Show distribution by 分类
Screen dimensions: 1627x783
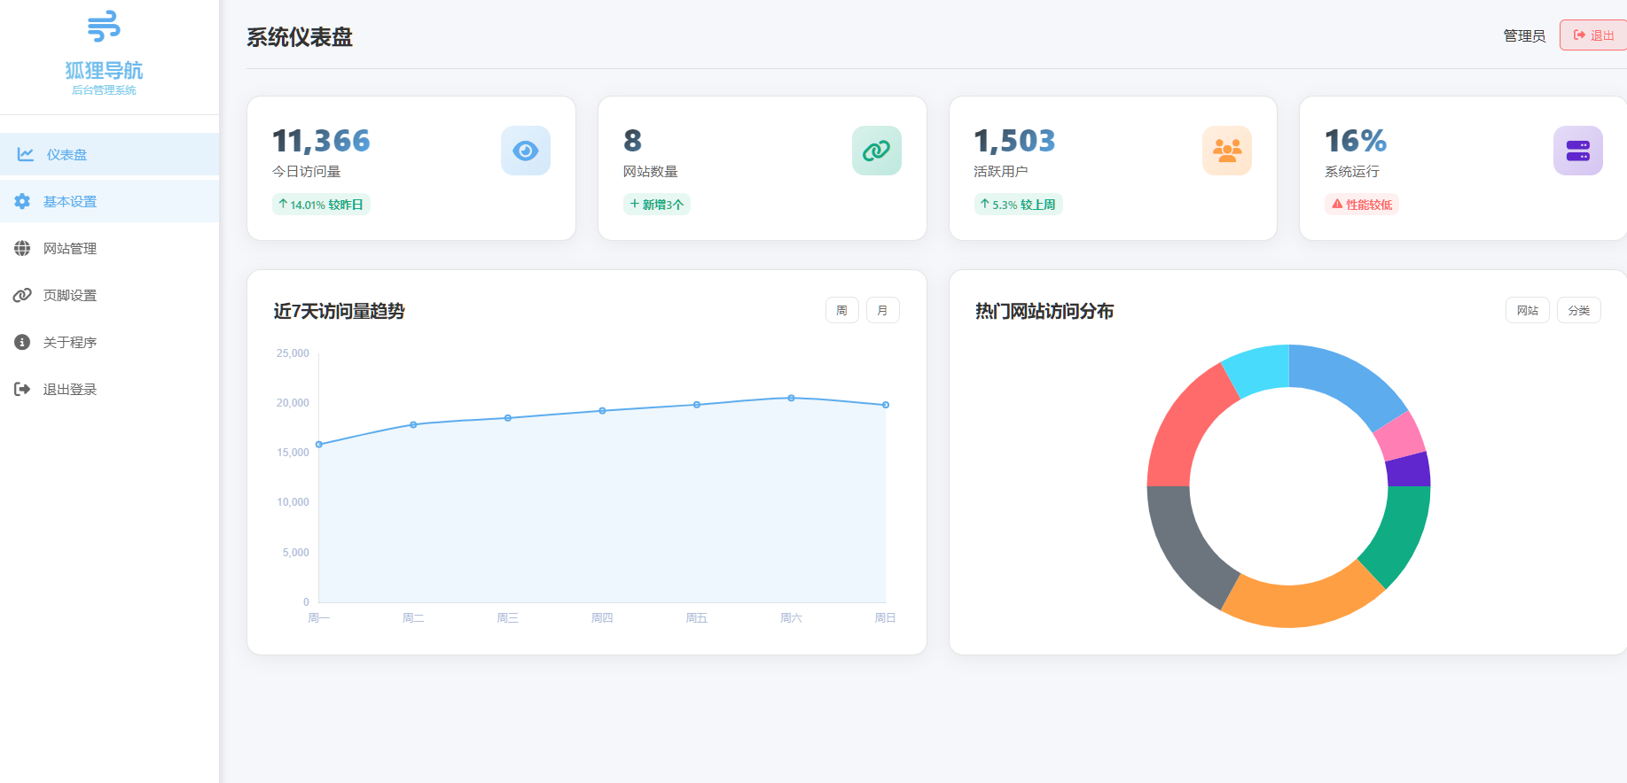coord(1578,310)
